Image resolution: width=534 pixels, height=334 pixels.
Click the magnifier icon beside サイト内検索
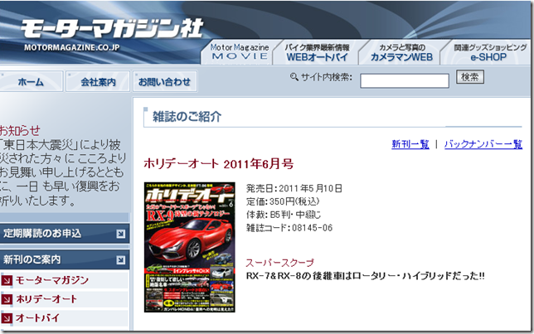[294, 77]
